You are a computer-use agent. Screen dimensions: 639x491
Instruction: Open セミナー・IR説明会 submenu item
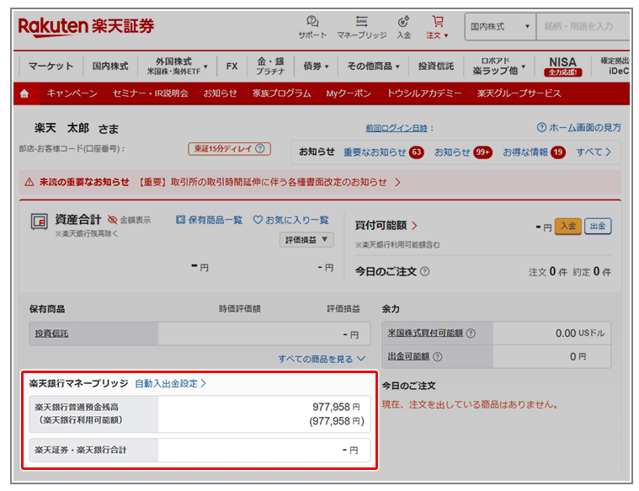click(x=151, y=93)
